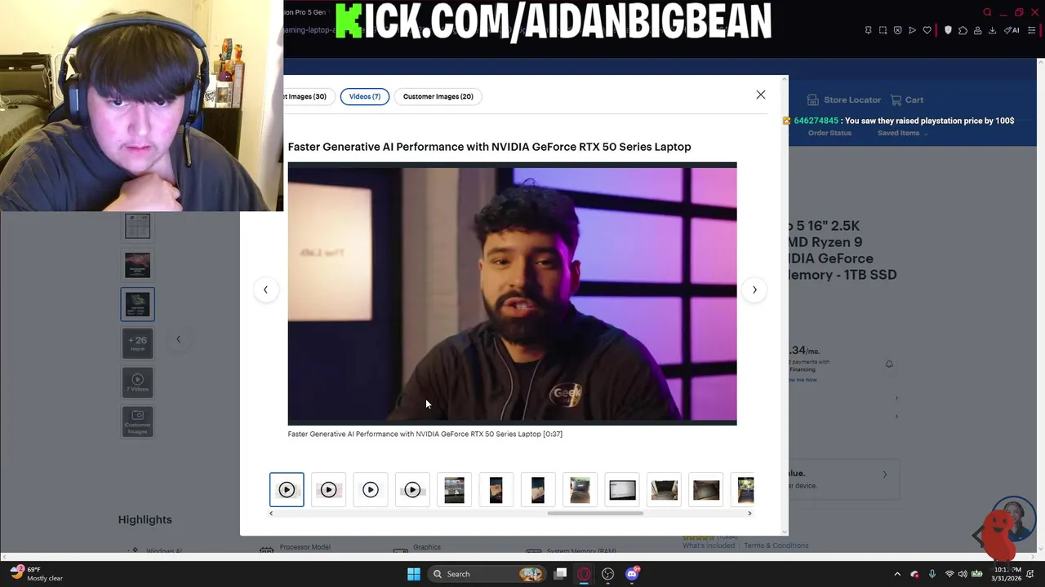Open the browser search icon
The height and width of the screenshot is (587, 1045).
point(987,12)
